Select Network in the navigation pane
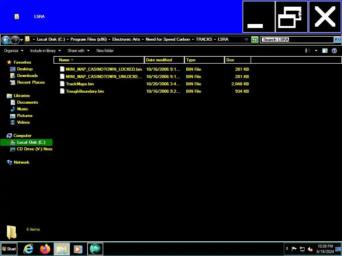Viewport: 342px width, 256px height. point(21,162)
